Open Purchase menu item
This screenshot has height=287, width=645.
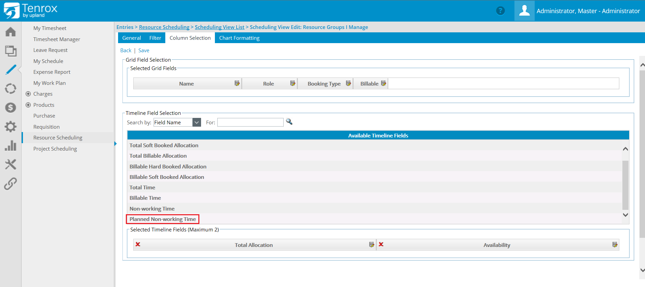pyautogui.click(x=44, y=116)
